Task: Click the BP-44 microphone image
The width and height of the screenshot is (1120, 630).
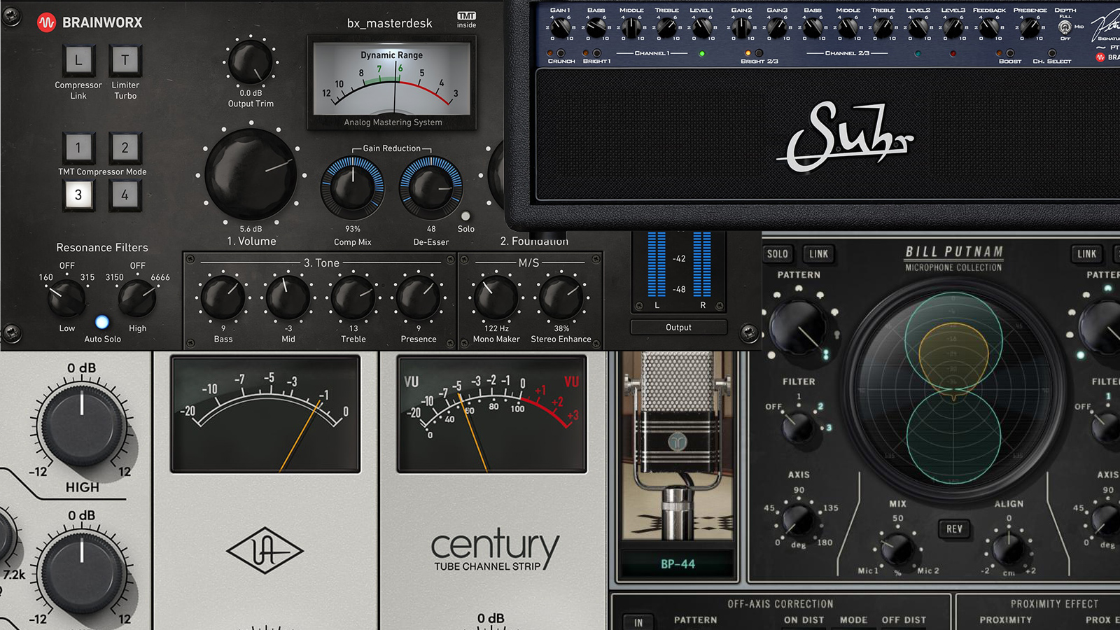Action: click(678, 448)
